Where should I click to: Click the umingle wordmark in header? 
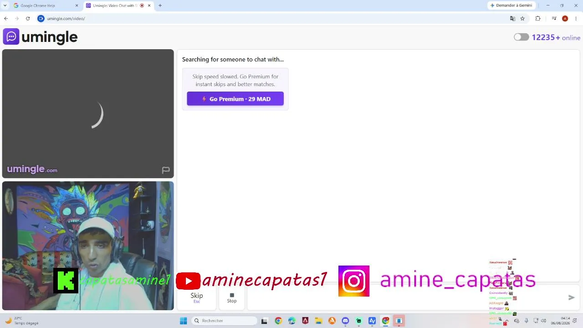pyautogui.click(x=50, y=37)
